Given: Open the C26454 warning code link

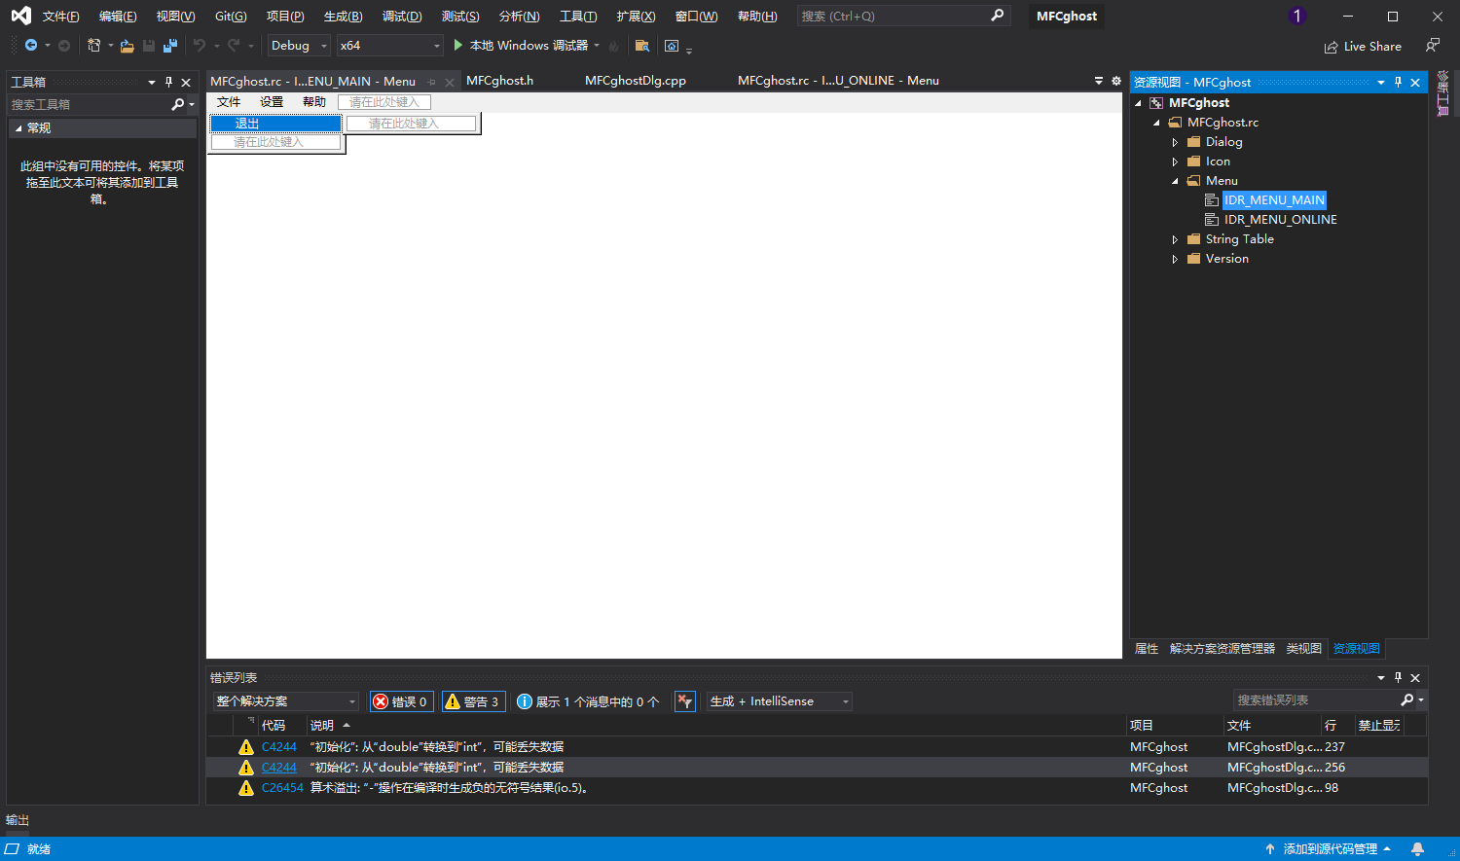Looking at the screenshot, I should pyautogui.click(x=282, y=788).
